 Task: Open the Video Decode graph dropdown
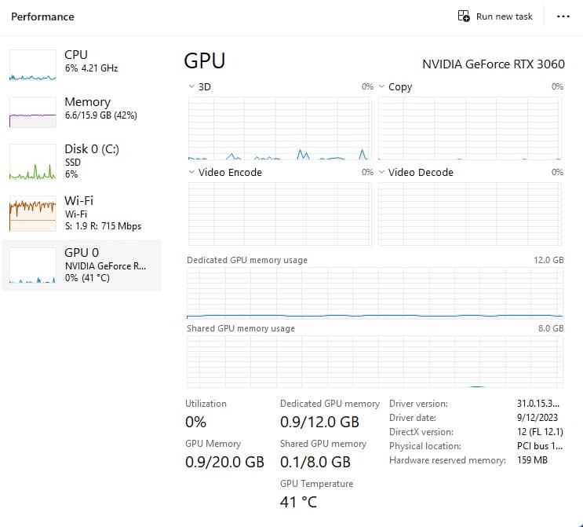(x=382, y=172)
